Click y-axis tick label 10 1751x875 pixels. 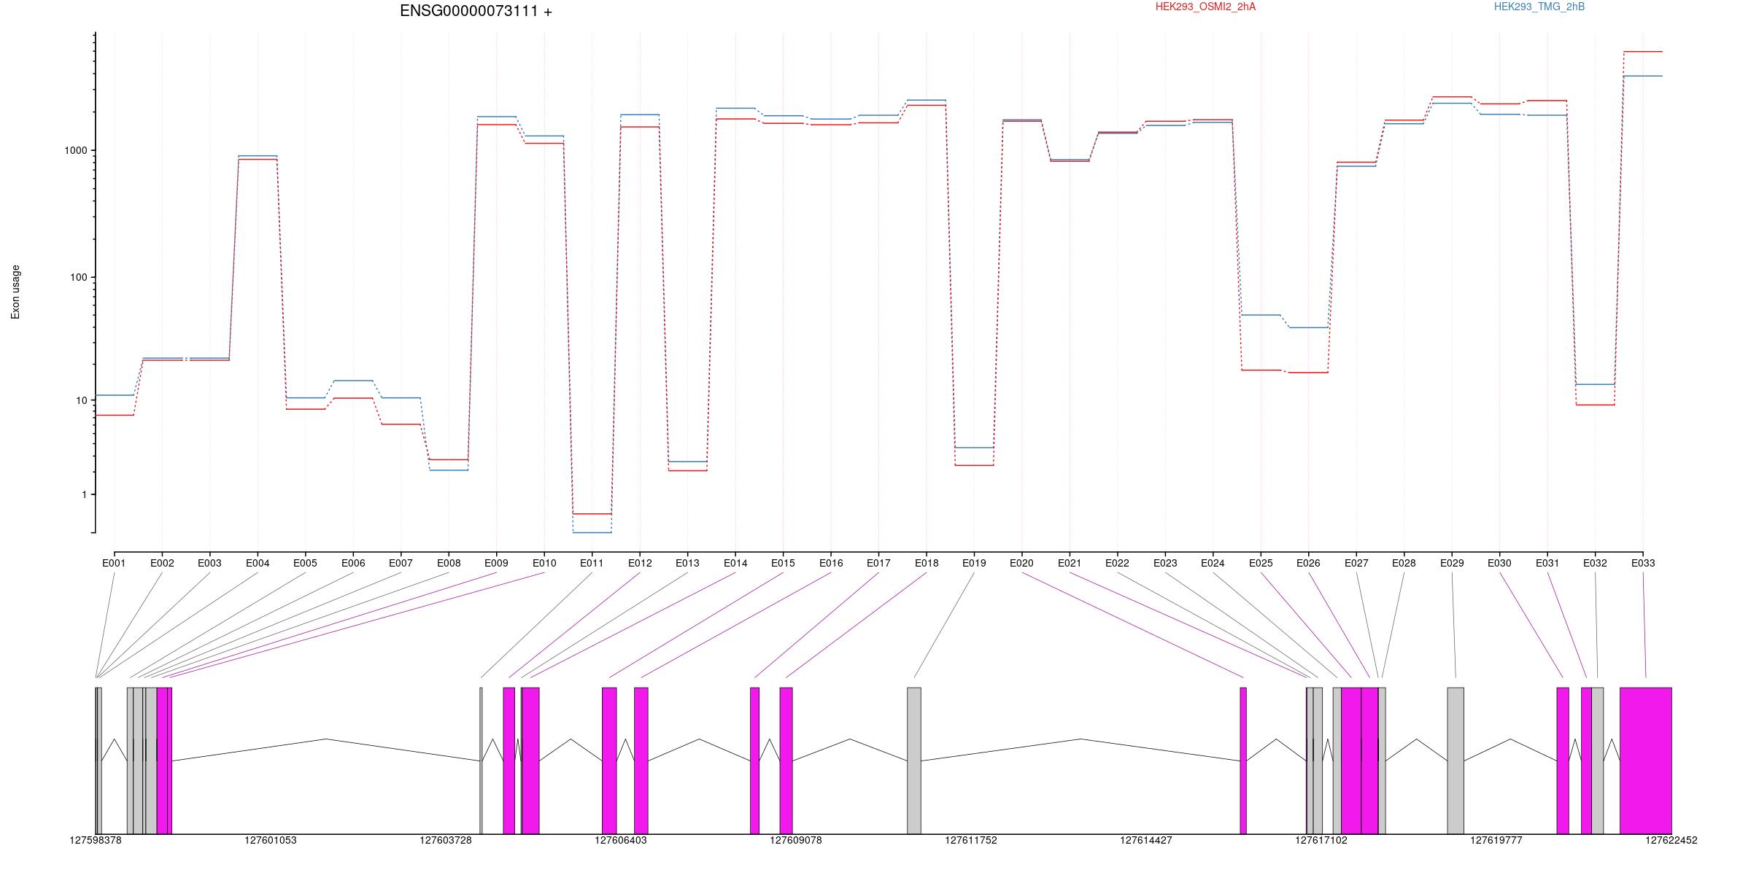[x=81, y=400]
